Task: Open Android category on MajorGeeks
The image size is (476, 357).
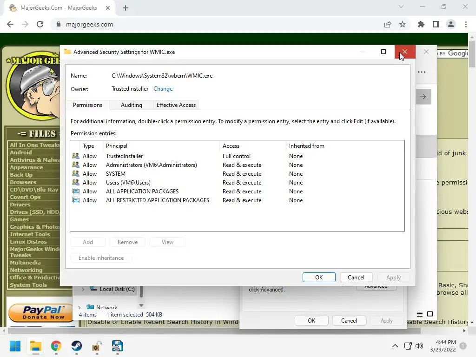Action: point(20,152)
